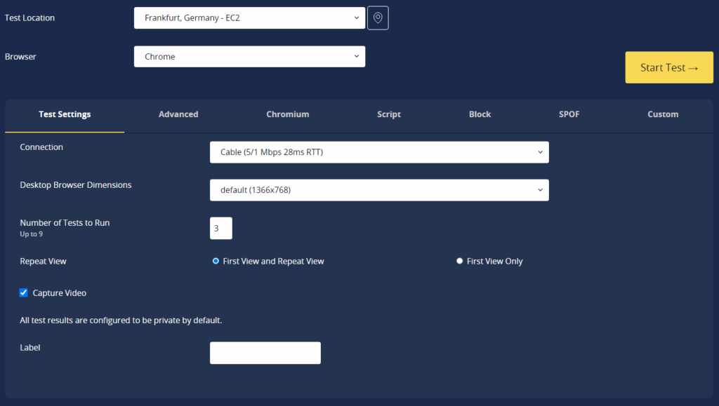Screen dimensions: 719x406
Task: Uncheck the Capture Video checkbox
Action: pos(23,292)
